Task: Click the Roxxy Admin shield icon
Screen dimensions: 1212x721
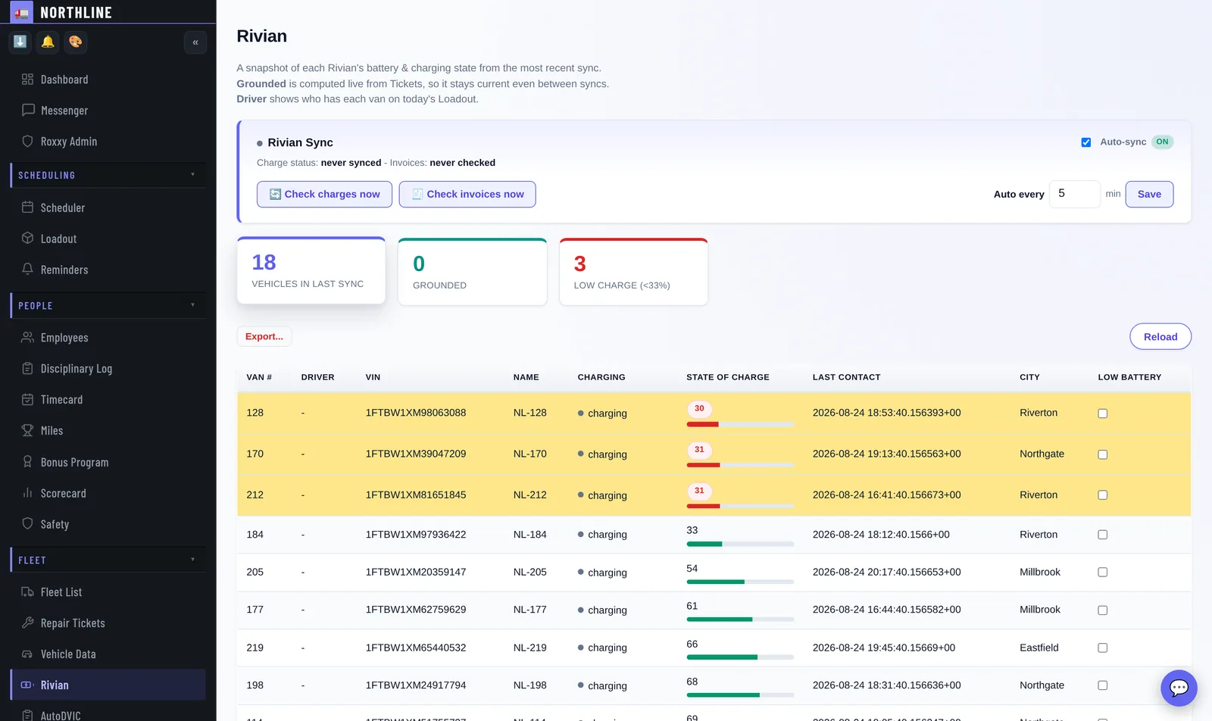Action: [28, 141]
